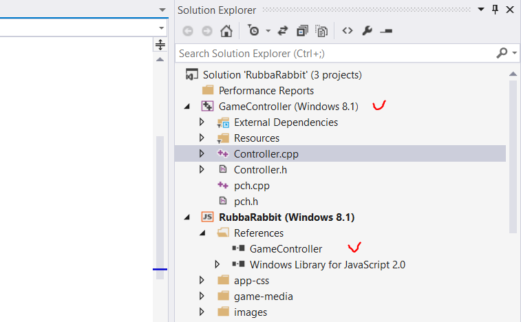Screen dimensions: 521x322
Task: Toggle auto-hide pin for Solution Explorer
Action: click(x=495, y=10)
